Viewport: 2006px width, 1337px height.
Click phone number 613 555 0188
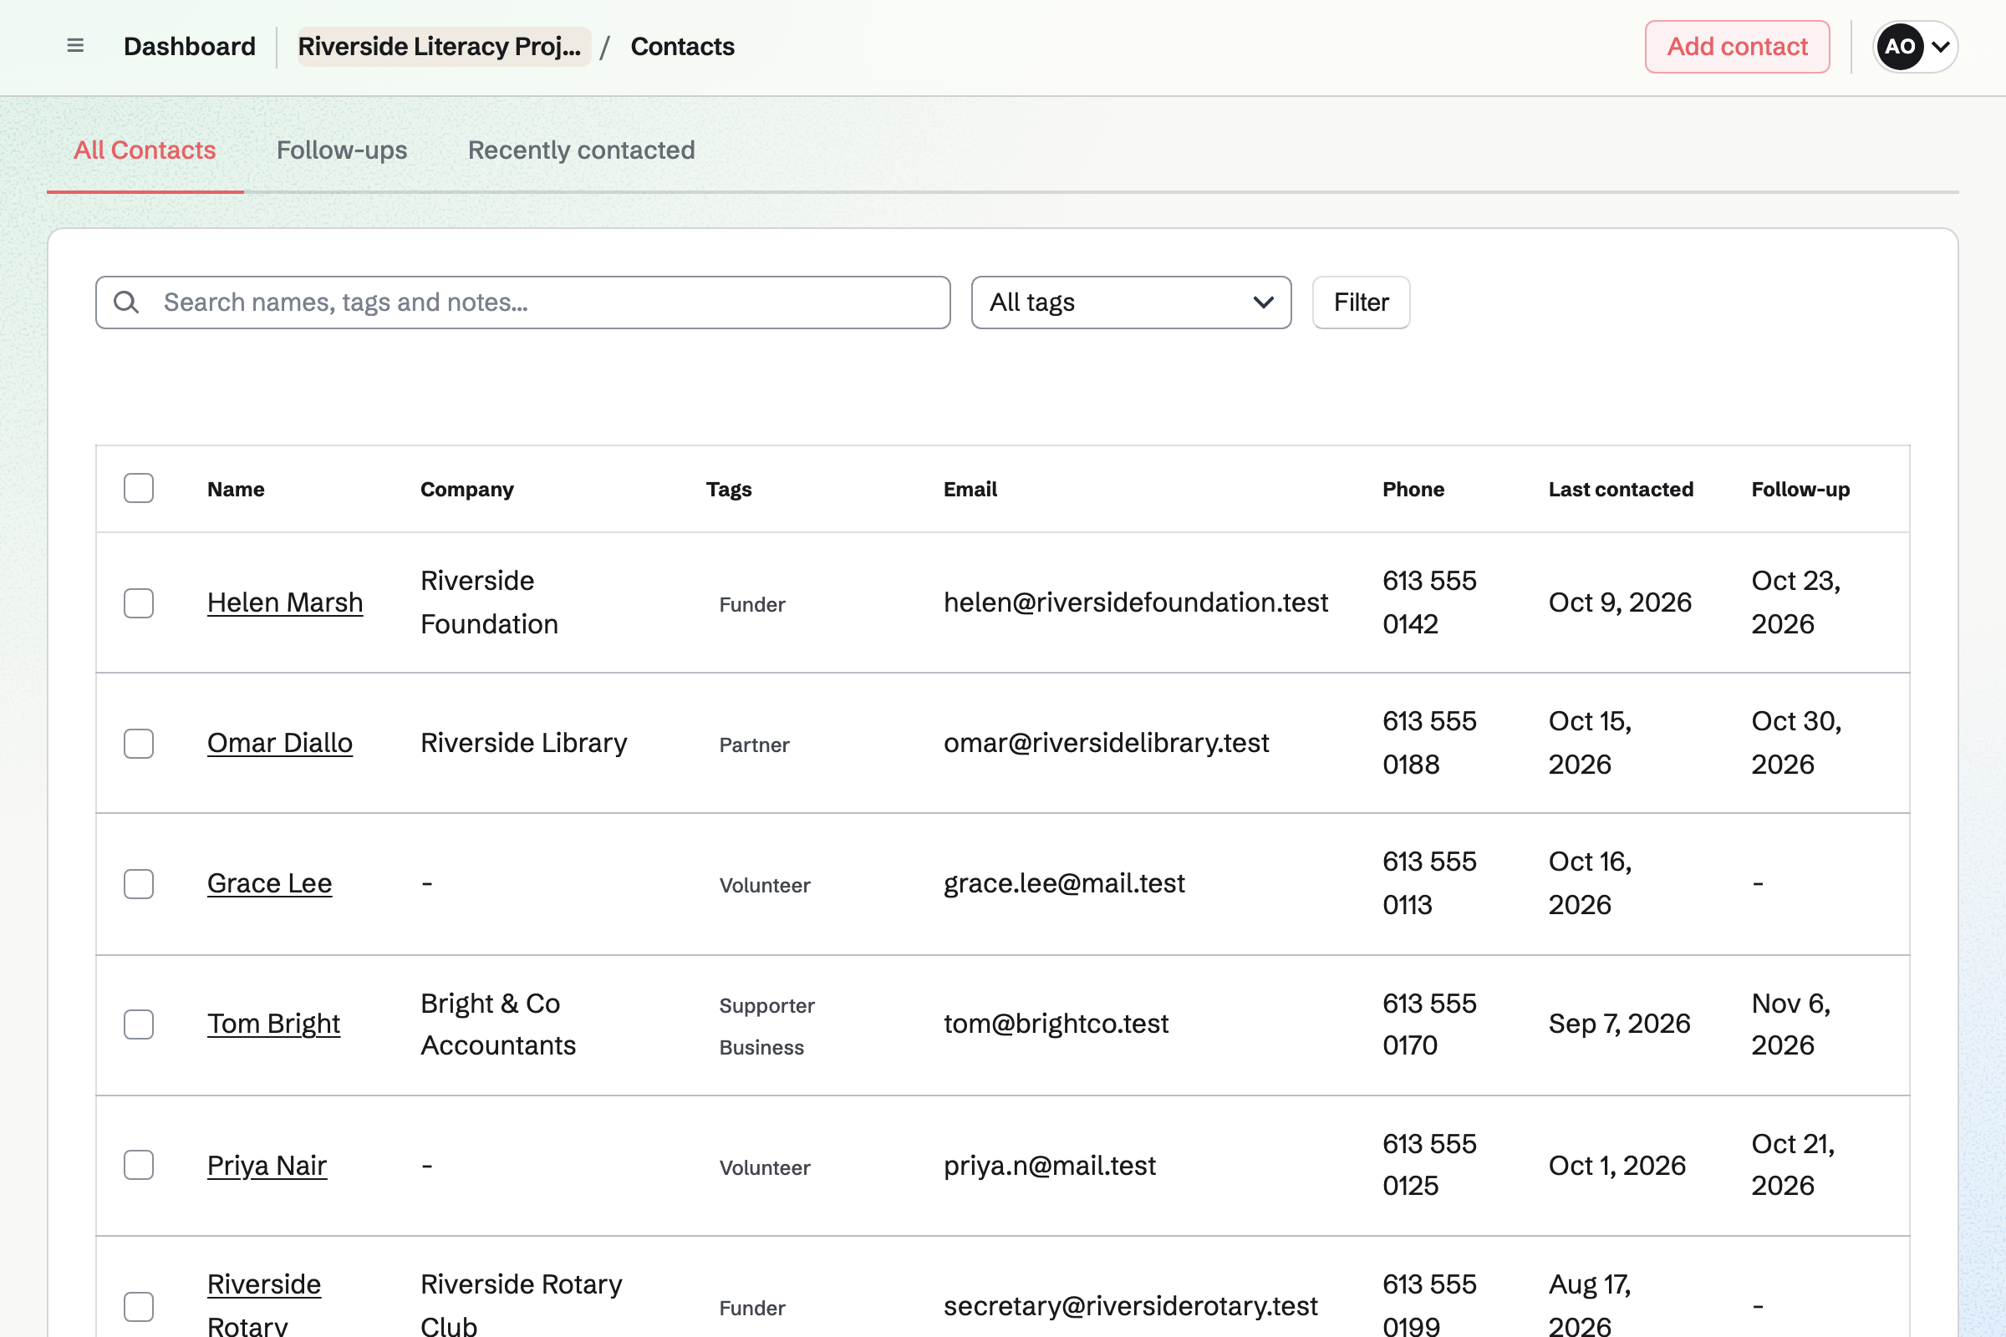(1429, 743)
